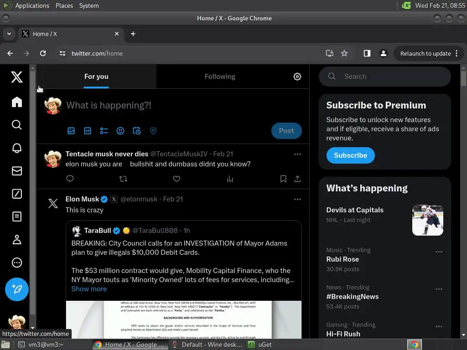The image size is (467, 350).
Task: Open Chrome three-dot menu
Action: pyautogui.click(x=457, y=53)
